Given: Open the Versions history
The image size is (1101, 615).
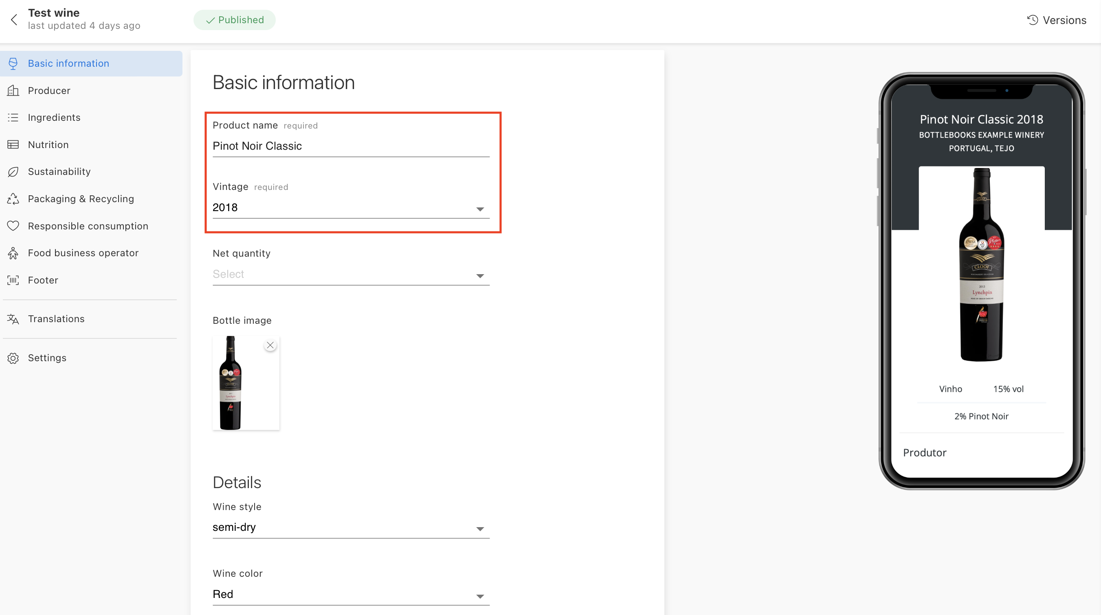Looking at the screenshot, I should coord(1056,20).
